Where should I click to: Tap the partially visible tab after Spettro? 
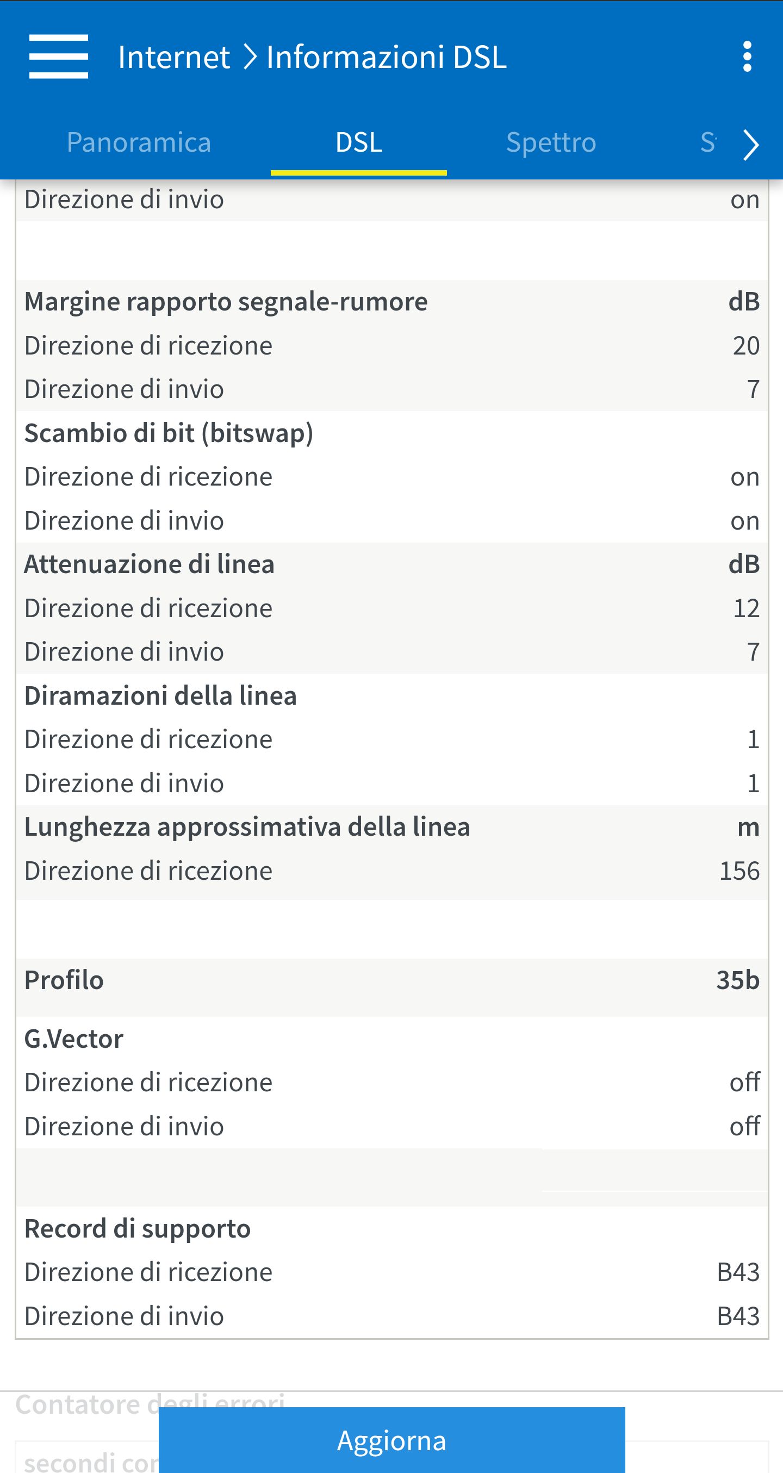(708, 142)
